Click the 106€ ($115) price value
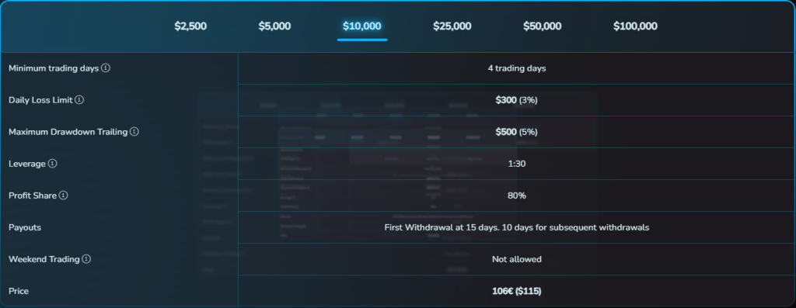Screen dimensions: 796x308 [x=517, y=291]
